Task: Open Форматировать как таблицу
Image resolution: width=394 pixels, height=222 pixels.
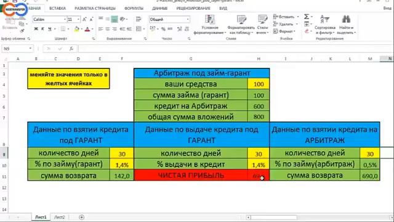Action: click(241, 25)
